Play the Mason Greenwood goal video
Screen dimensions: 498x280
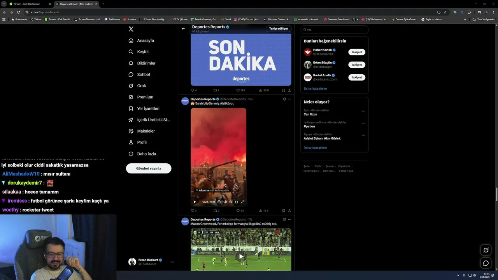click(241, 256)
